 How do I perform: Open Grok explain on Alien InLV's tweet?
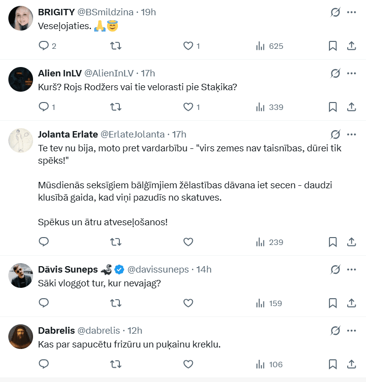(x=335, y=73)
